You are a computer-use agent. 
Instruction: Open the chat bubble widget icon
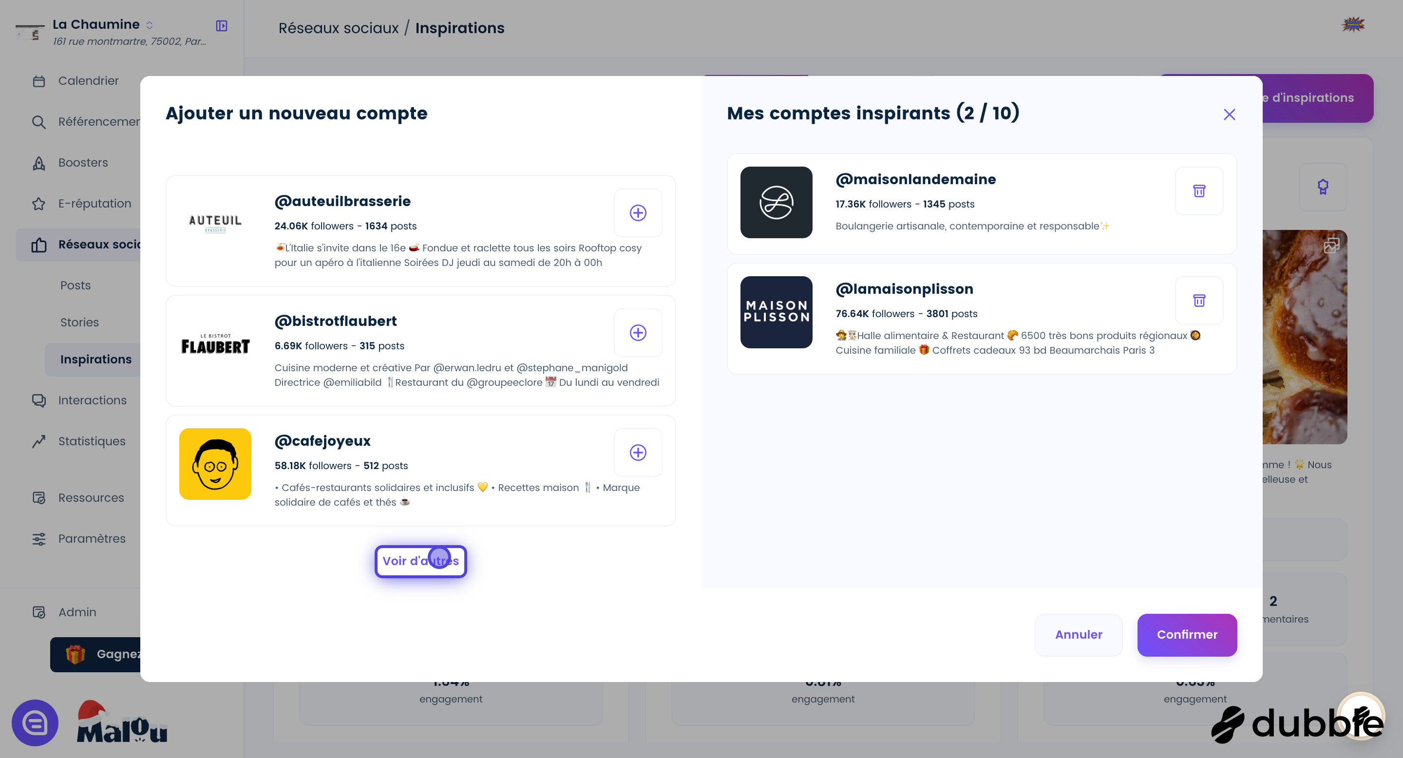(36, 723)
